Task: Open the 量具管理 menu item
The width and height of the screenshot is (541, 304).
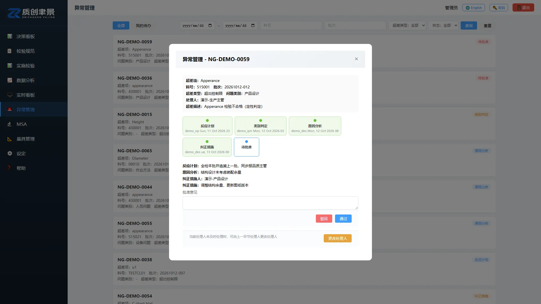Action: tap(34, 139)
